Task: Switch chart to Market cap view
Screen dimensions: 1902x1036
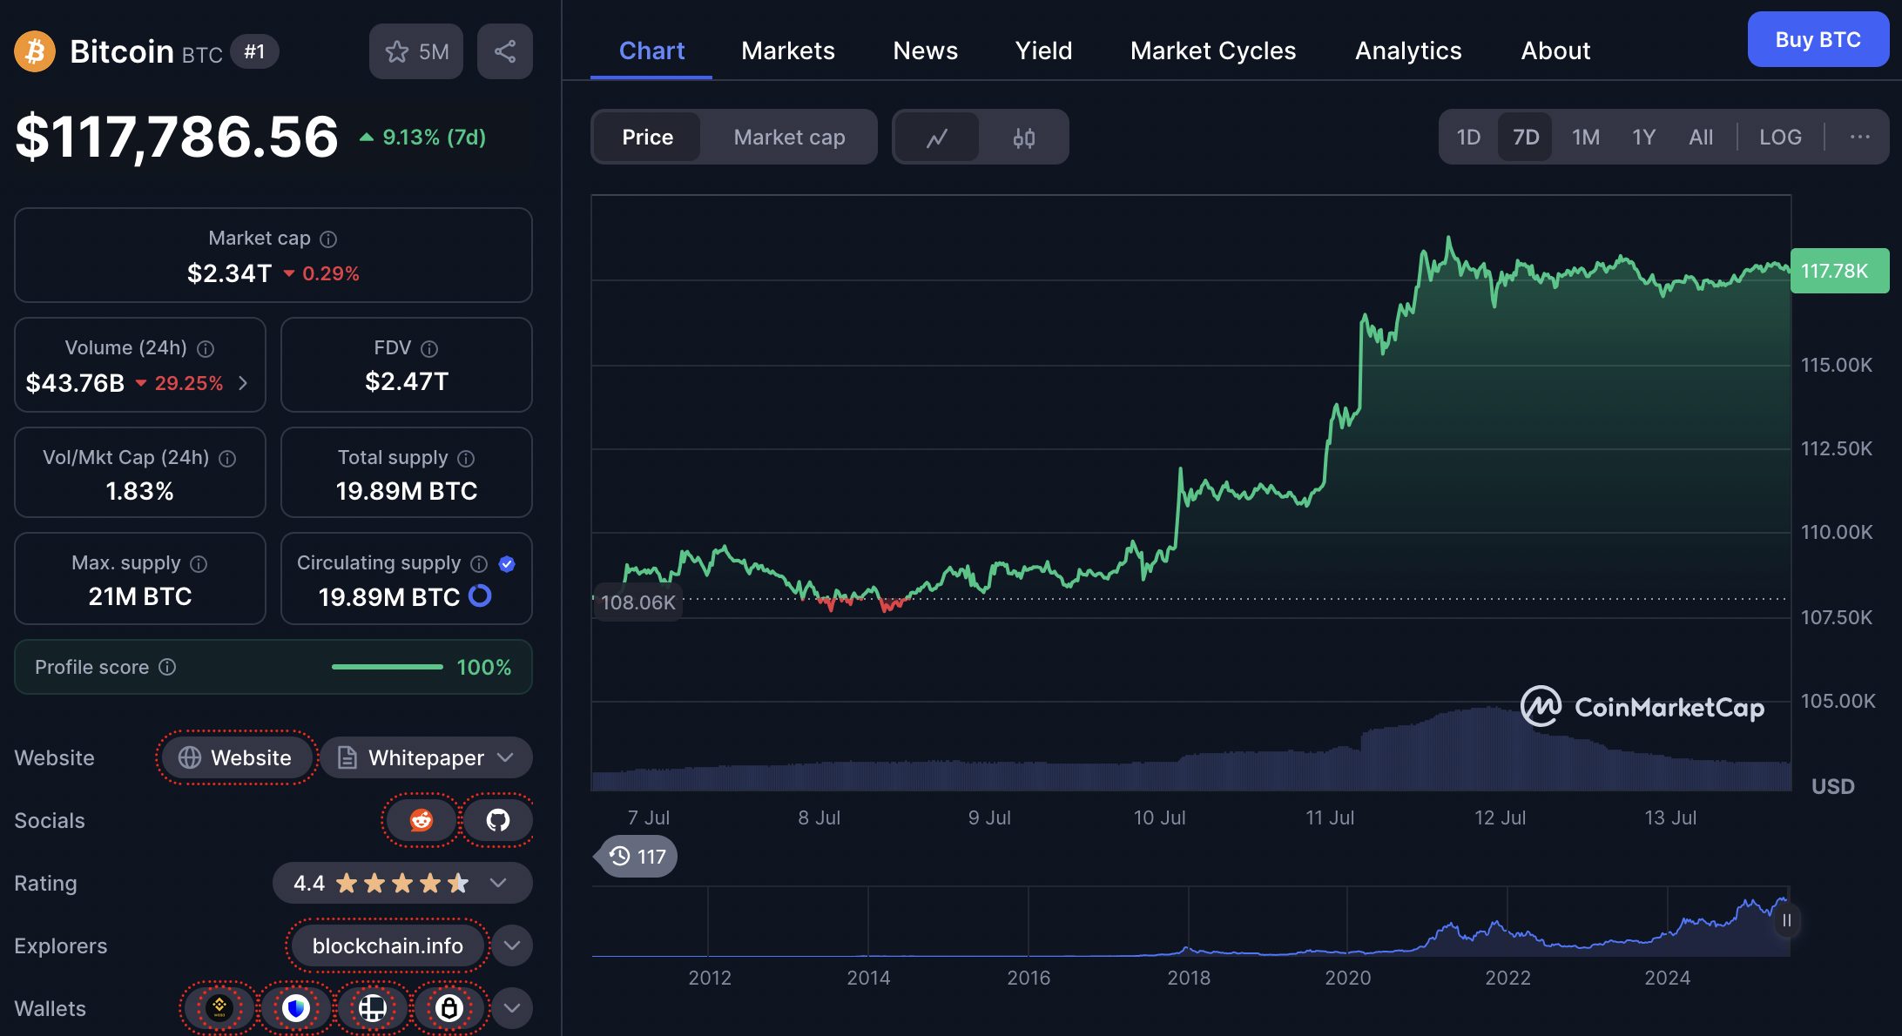Action: pyautogui.click(x=788, y=137)
